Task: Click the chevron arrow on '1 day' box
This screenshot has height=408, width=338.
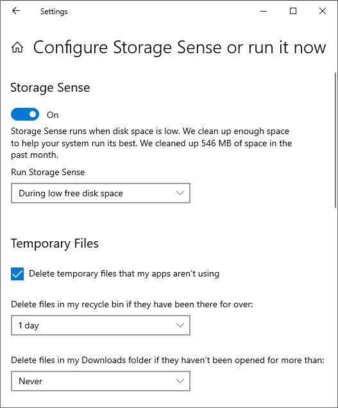Action: pyautogui.click(x=180, y=325)
